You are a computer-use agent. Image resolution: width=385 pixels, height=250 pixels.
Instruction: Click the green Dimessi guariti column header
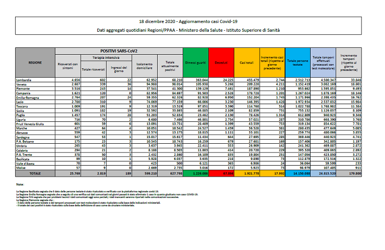coord(196,62)
